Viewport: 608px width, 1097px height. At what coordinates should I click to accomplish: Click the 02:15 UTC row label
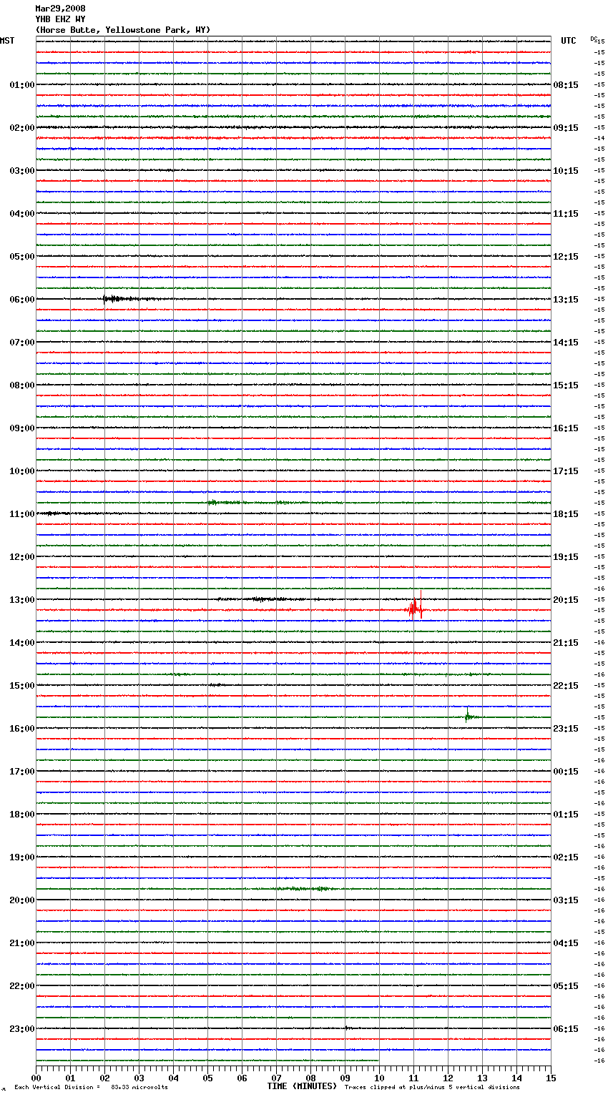pos(566,857)
